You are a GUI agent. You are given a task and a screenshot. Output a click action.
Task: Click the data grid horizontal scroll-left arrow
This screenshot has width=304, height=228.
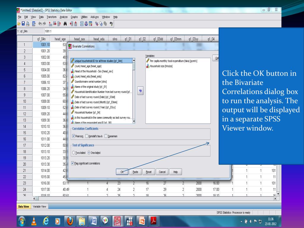coord(34,199)
